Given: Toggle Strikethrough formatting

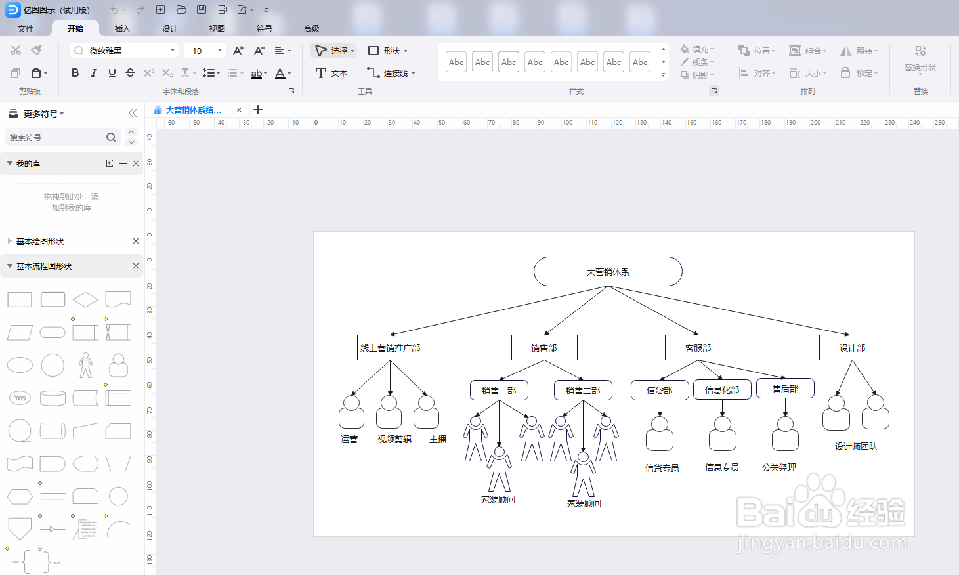Looking at the screenshot, I should (130, 73).
